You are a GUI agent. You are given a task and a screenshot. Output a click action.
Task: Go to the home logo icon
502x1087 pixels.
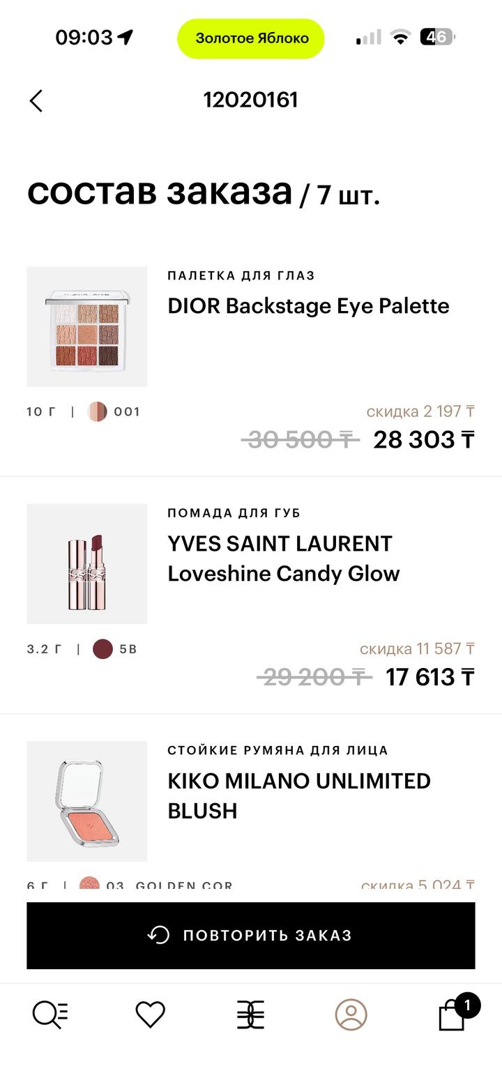pyautogui.click(x=251, y=1014)
